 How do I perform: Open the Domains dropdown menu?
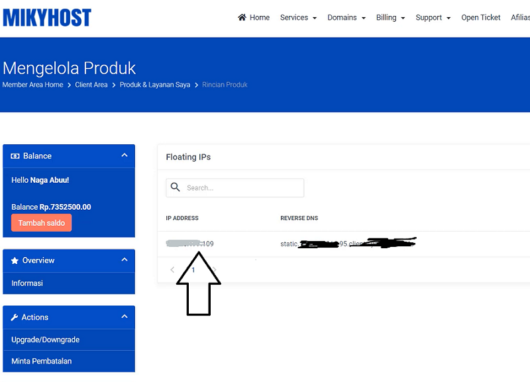point(346,18)
